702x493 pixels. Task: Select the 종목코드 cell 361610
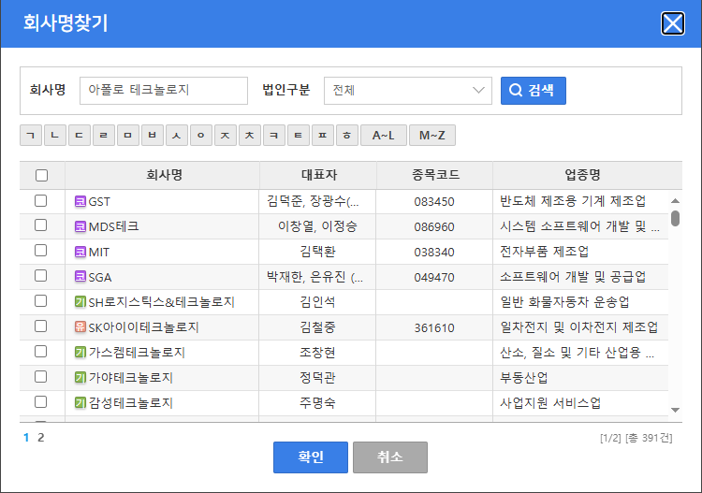434,328
